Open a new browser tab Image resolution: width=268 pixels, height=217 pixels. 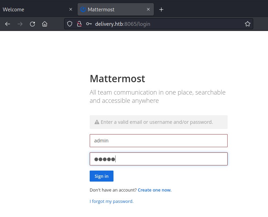(161, 10)
